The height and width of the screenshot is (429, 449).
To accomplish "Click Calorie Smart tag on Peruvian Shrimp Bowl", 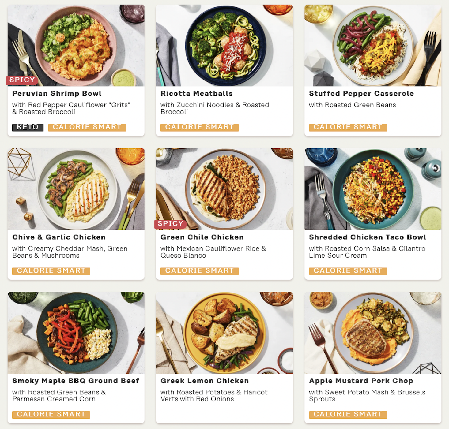I will tap(87, 127).
